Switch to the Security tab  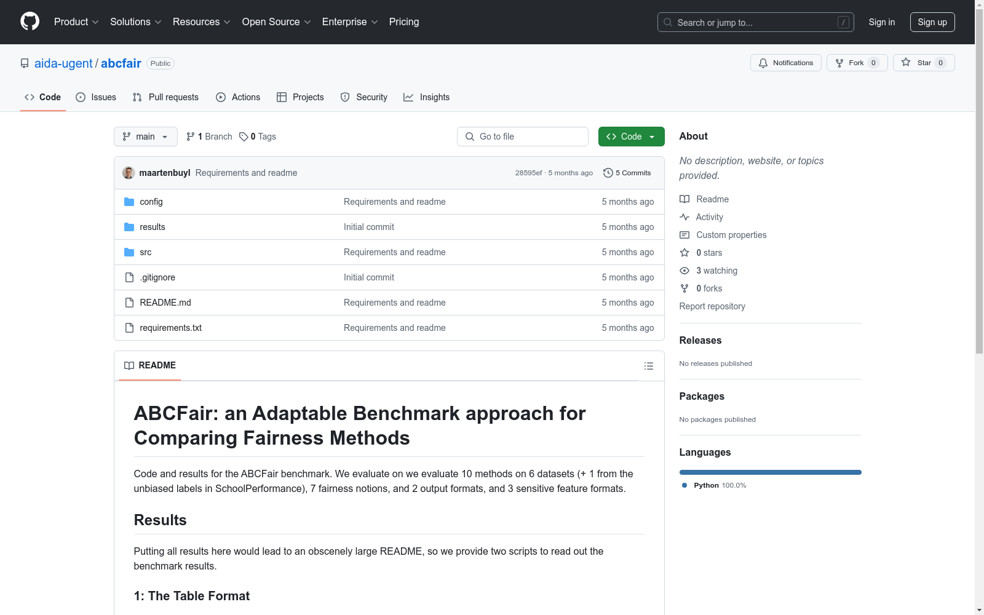click(364, 97)
